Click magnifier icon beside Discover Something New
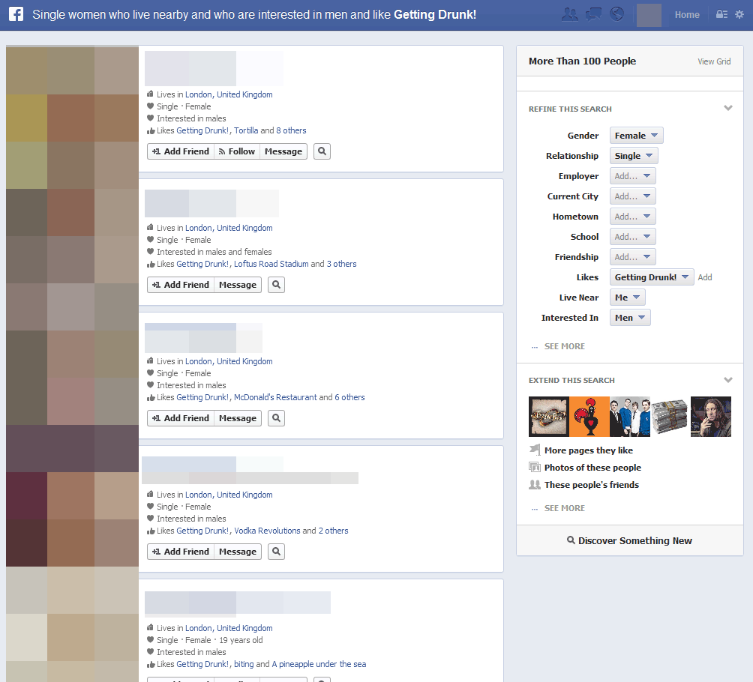Screen dimensions: 753x682 pos(571,540)
